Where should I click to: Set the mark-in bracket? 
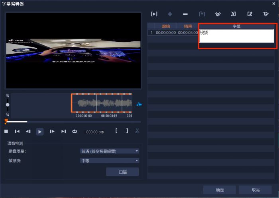click(116, 131)
